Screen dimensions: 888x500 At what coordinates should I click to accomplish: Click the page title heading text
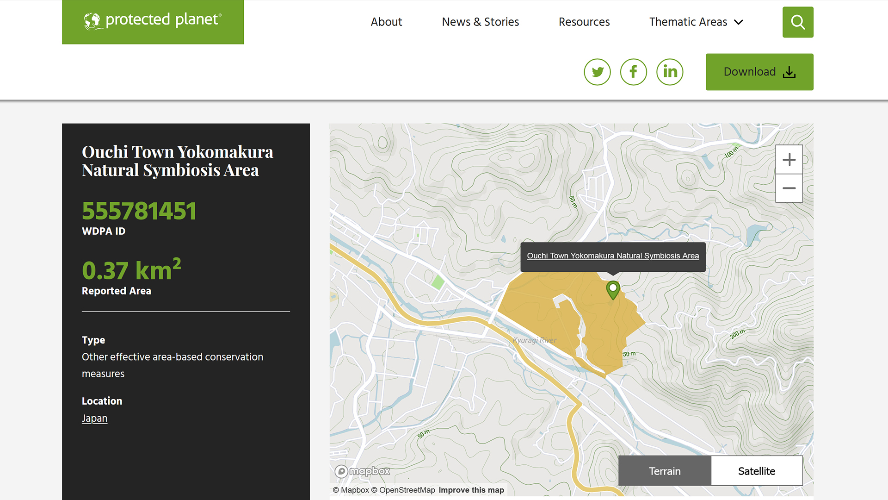click(x=178, y=161)
